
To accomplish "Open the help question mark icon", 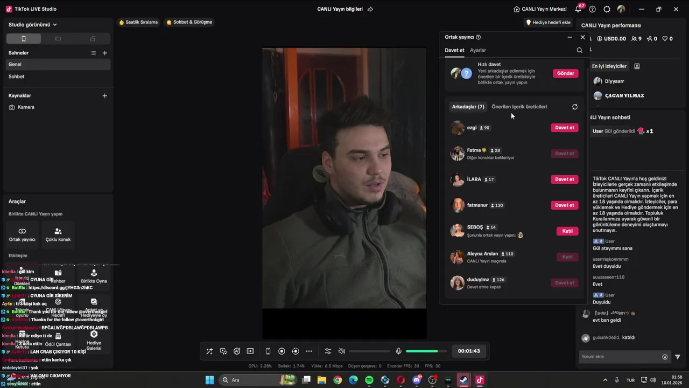I will pyautogui.click(x=593, y=9).
